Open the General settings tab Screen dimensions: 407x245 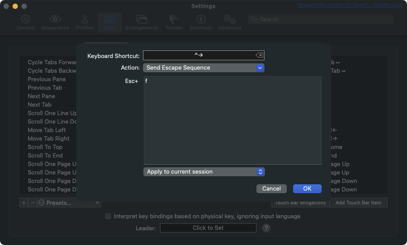click(x=25, y=23)
